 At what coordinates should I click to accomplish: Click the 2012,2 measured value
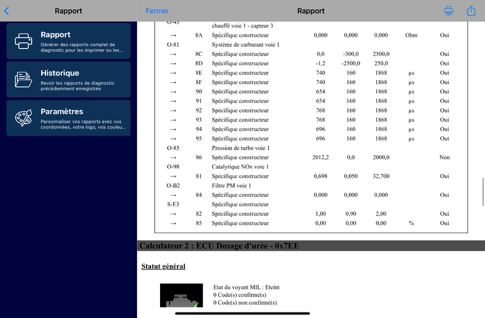[321, 157]
